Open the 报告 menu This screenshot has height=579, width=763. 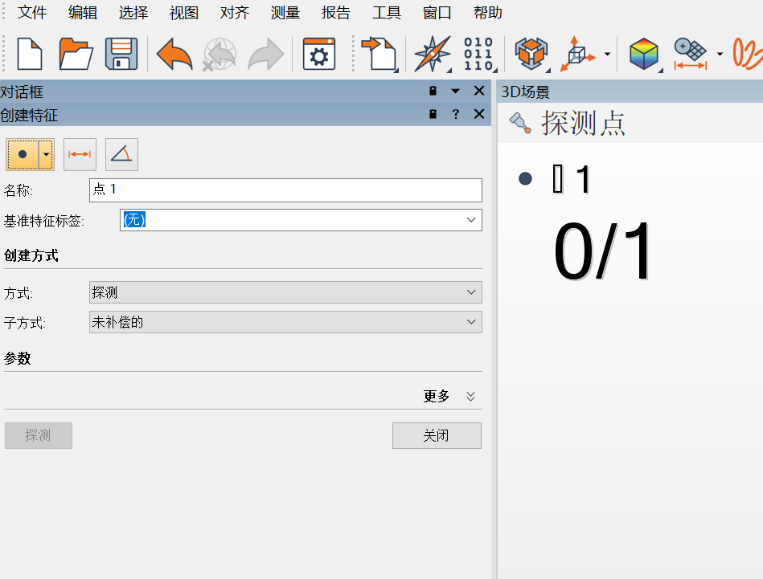(x=336, y=12)
